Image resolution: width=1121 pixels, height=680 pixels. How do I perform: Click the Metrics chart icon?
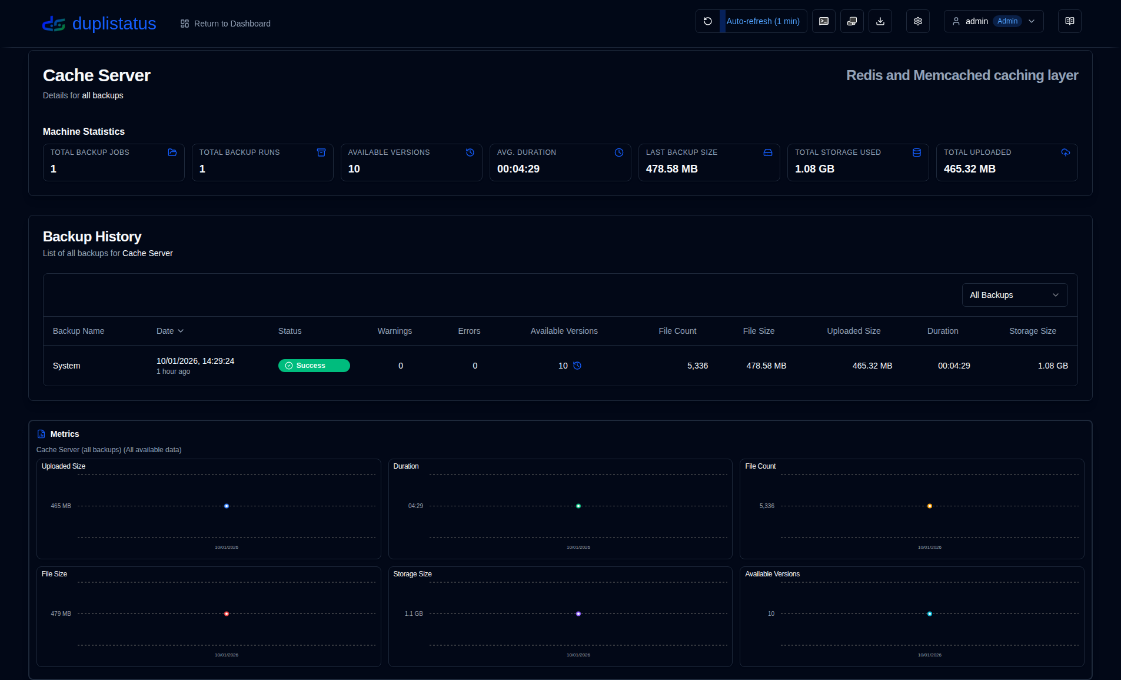click(41, 434)
